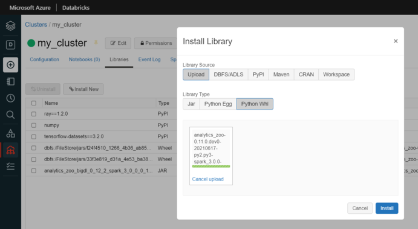Click the ray==1.2.0 library name
The height and width of the screenshot is (229, 418).
[56, 114]
